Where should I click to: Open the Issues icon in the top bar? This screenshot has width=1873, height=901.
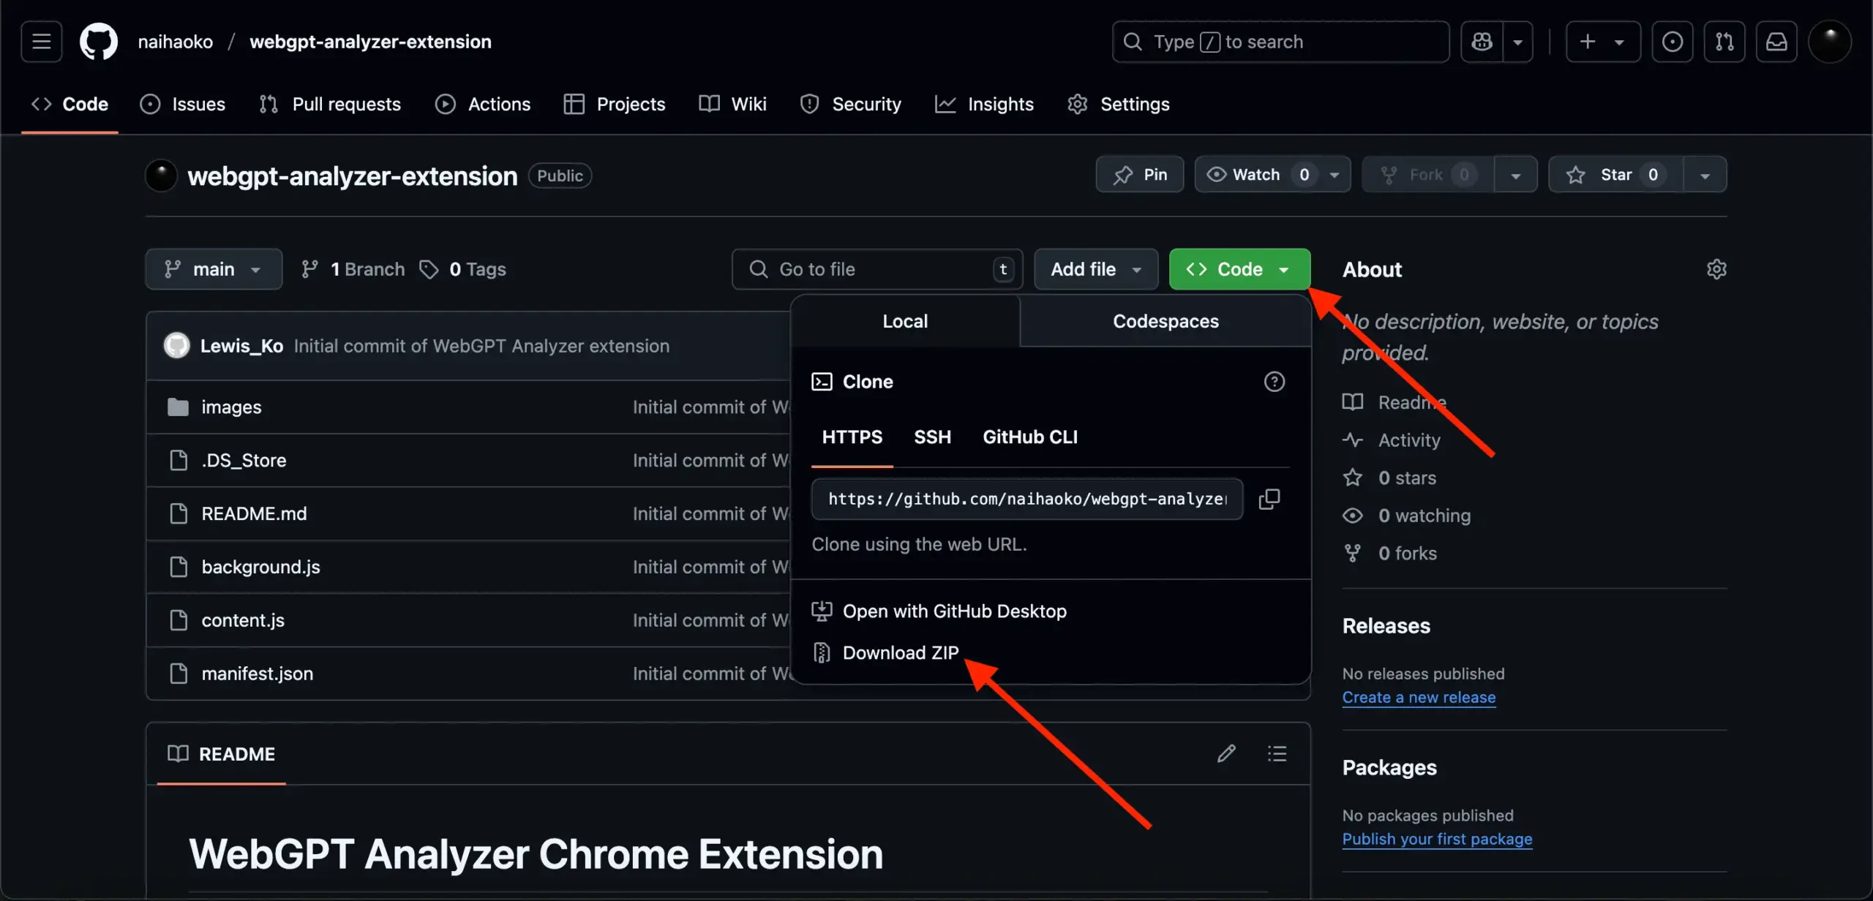1673,42
